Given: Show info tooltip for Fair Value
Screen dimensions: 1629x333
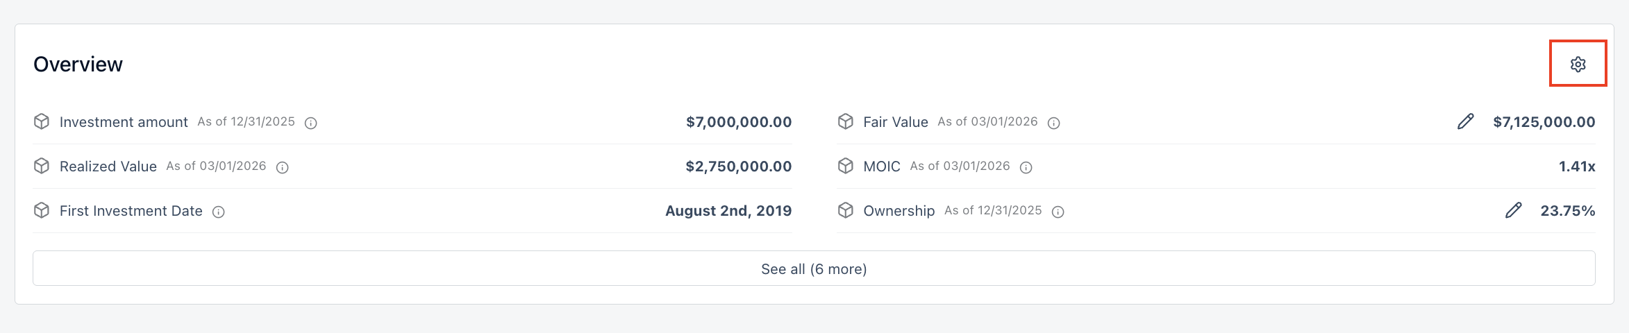Looking at the screenshot, I should pyautogui.click(x=1053, y=123).
